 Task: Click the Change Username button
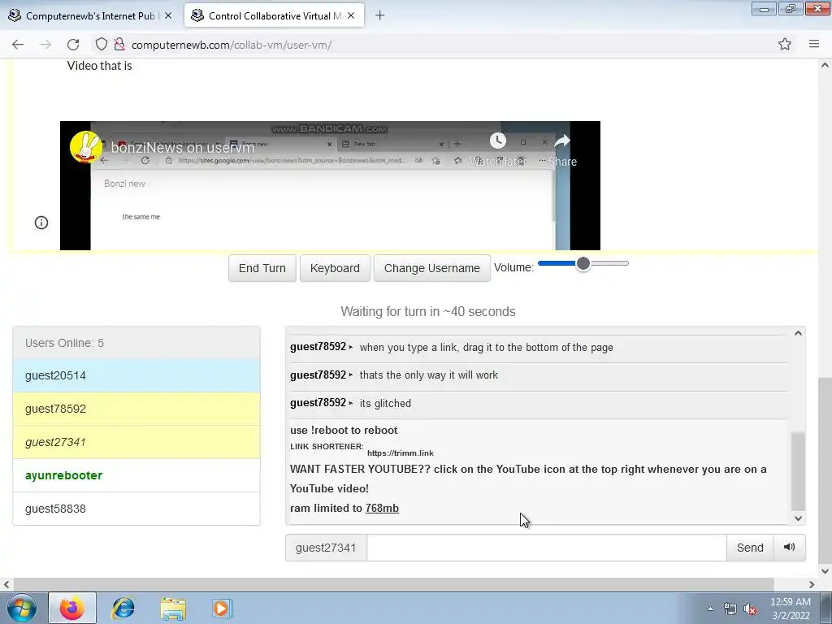432,268
